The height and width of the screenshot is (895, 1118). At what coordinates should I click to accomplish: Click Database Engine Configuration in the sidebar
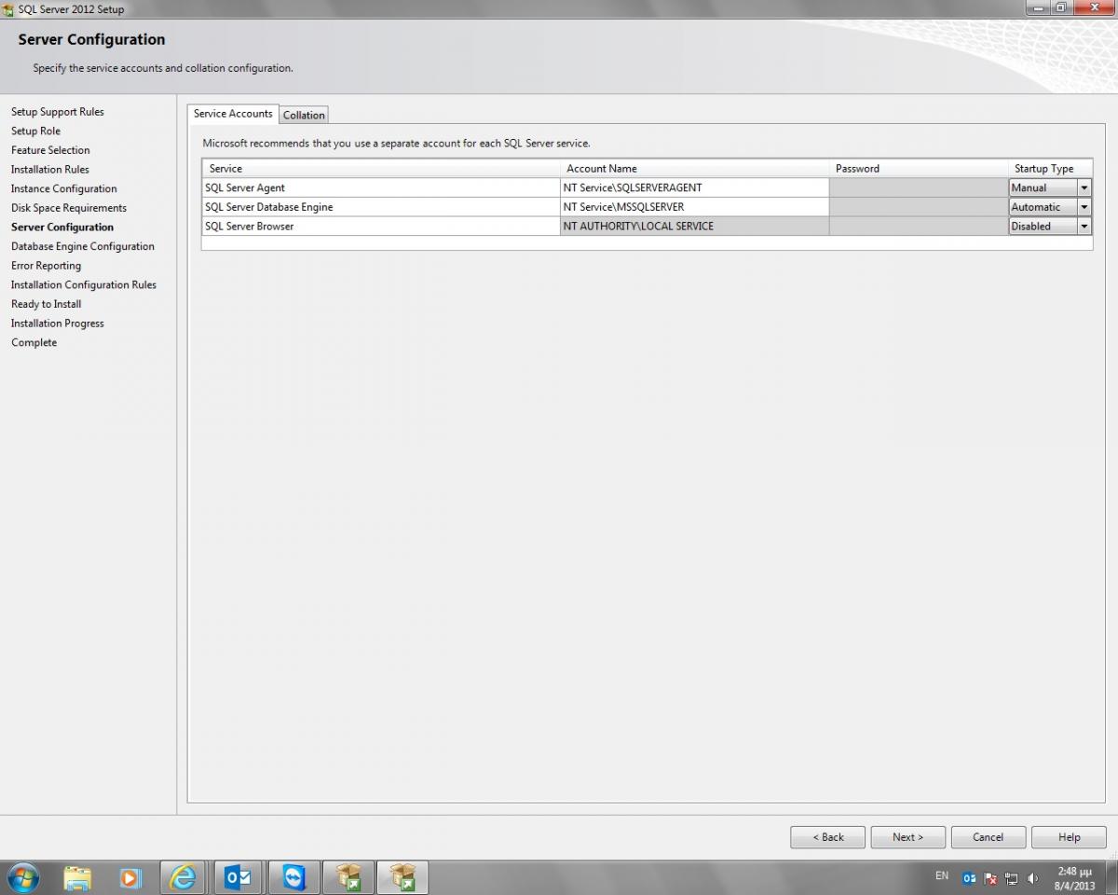click(83, 246)
